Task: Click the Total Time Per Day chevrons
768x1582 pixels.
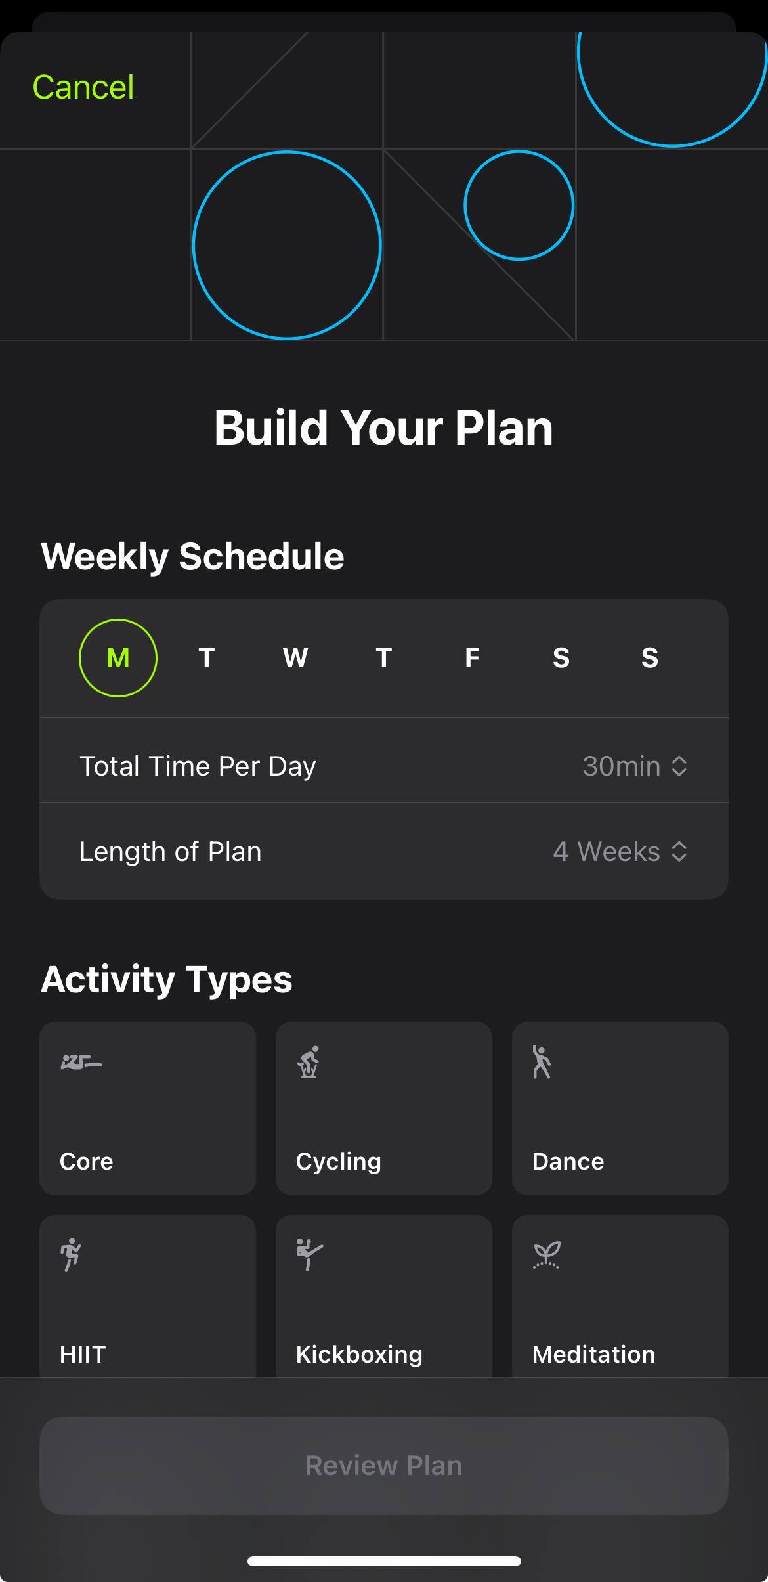Action: [x=679, y=766]
